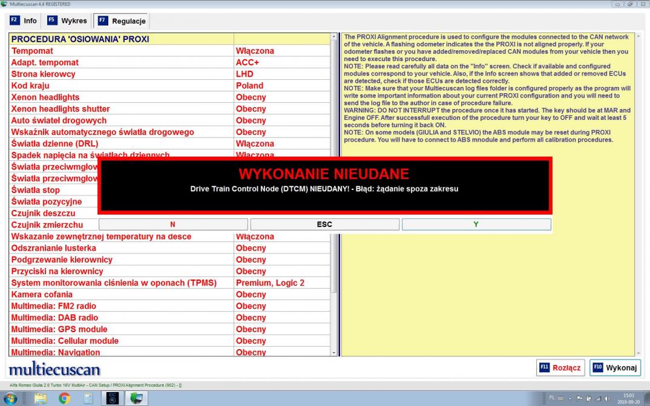Select the Kod kraju row
This screenshot has width=650, height=406.
point(169,85)
